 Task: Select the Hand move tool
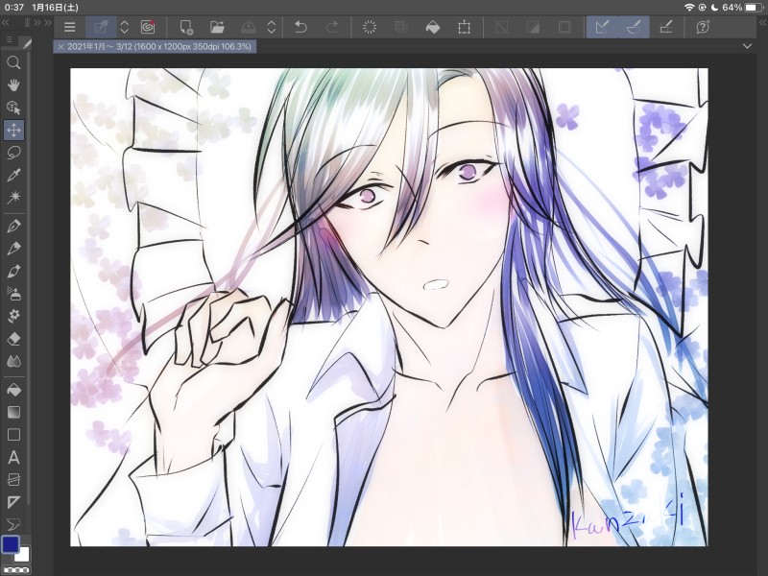[x=13, y=84]
